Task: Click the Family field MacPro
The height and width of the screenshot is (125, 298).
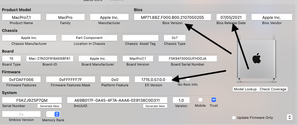Action: click(65, 17)
